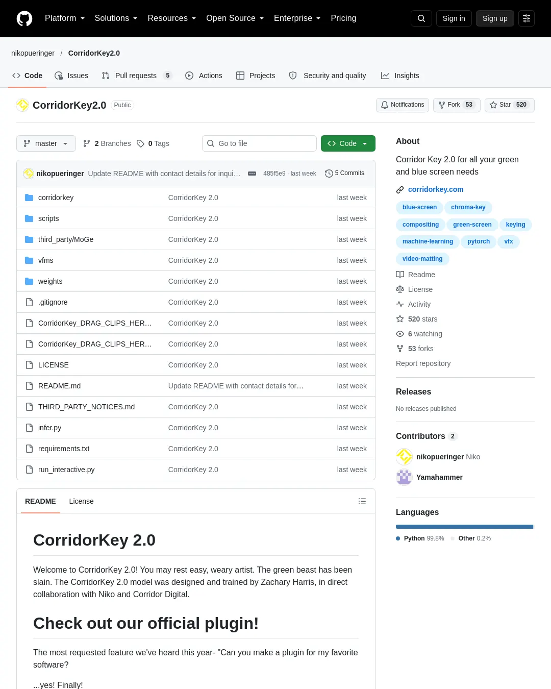The width and height of the screenshot is (551, 689).
Task: Click the commit author avatar beside nikopueringer
Action: tap(29, 174)
